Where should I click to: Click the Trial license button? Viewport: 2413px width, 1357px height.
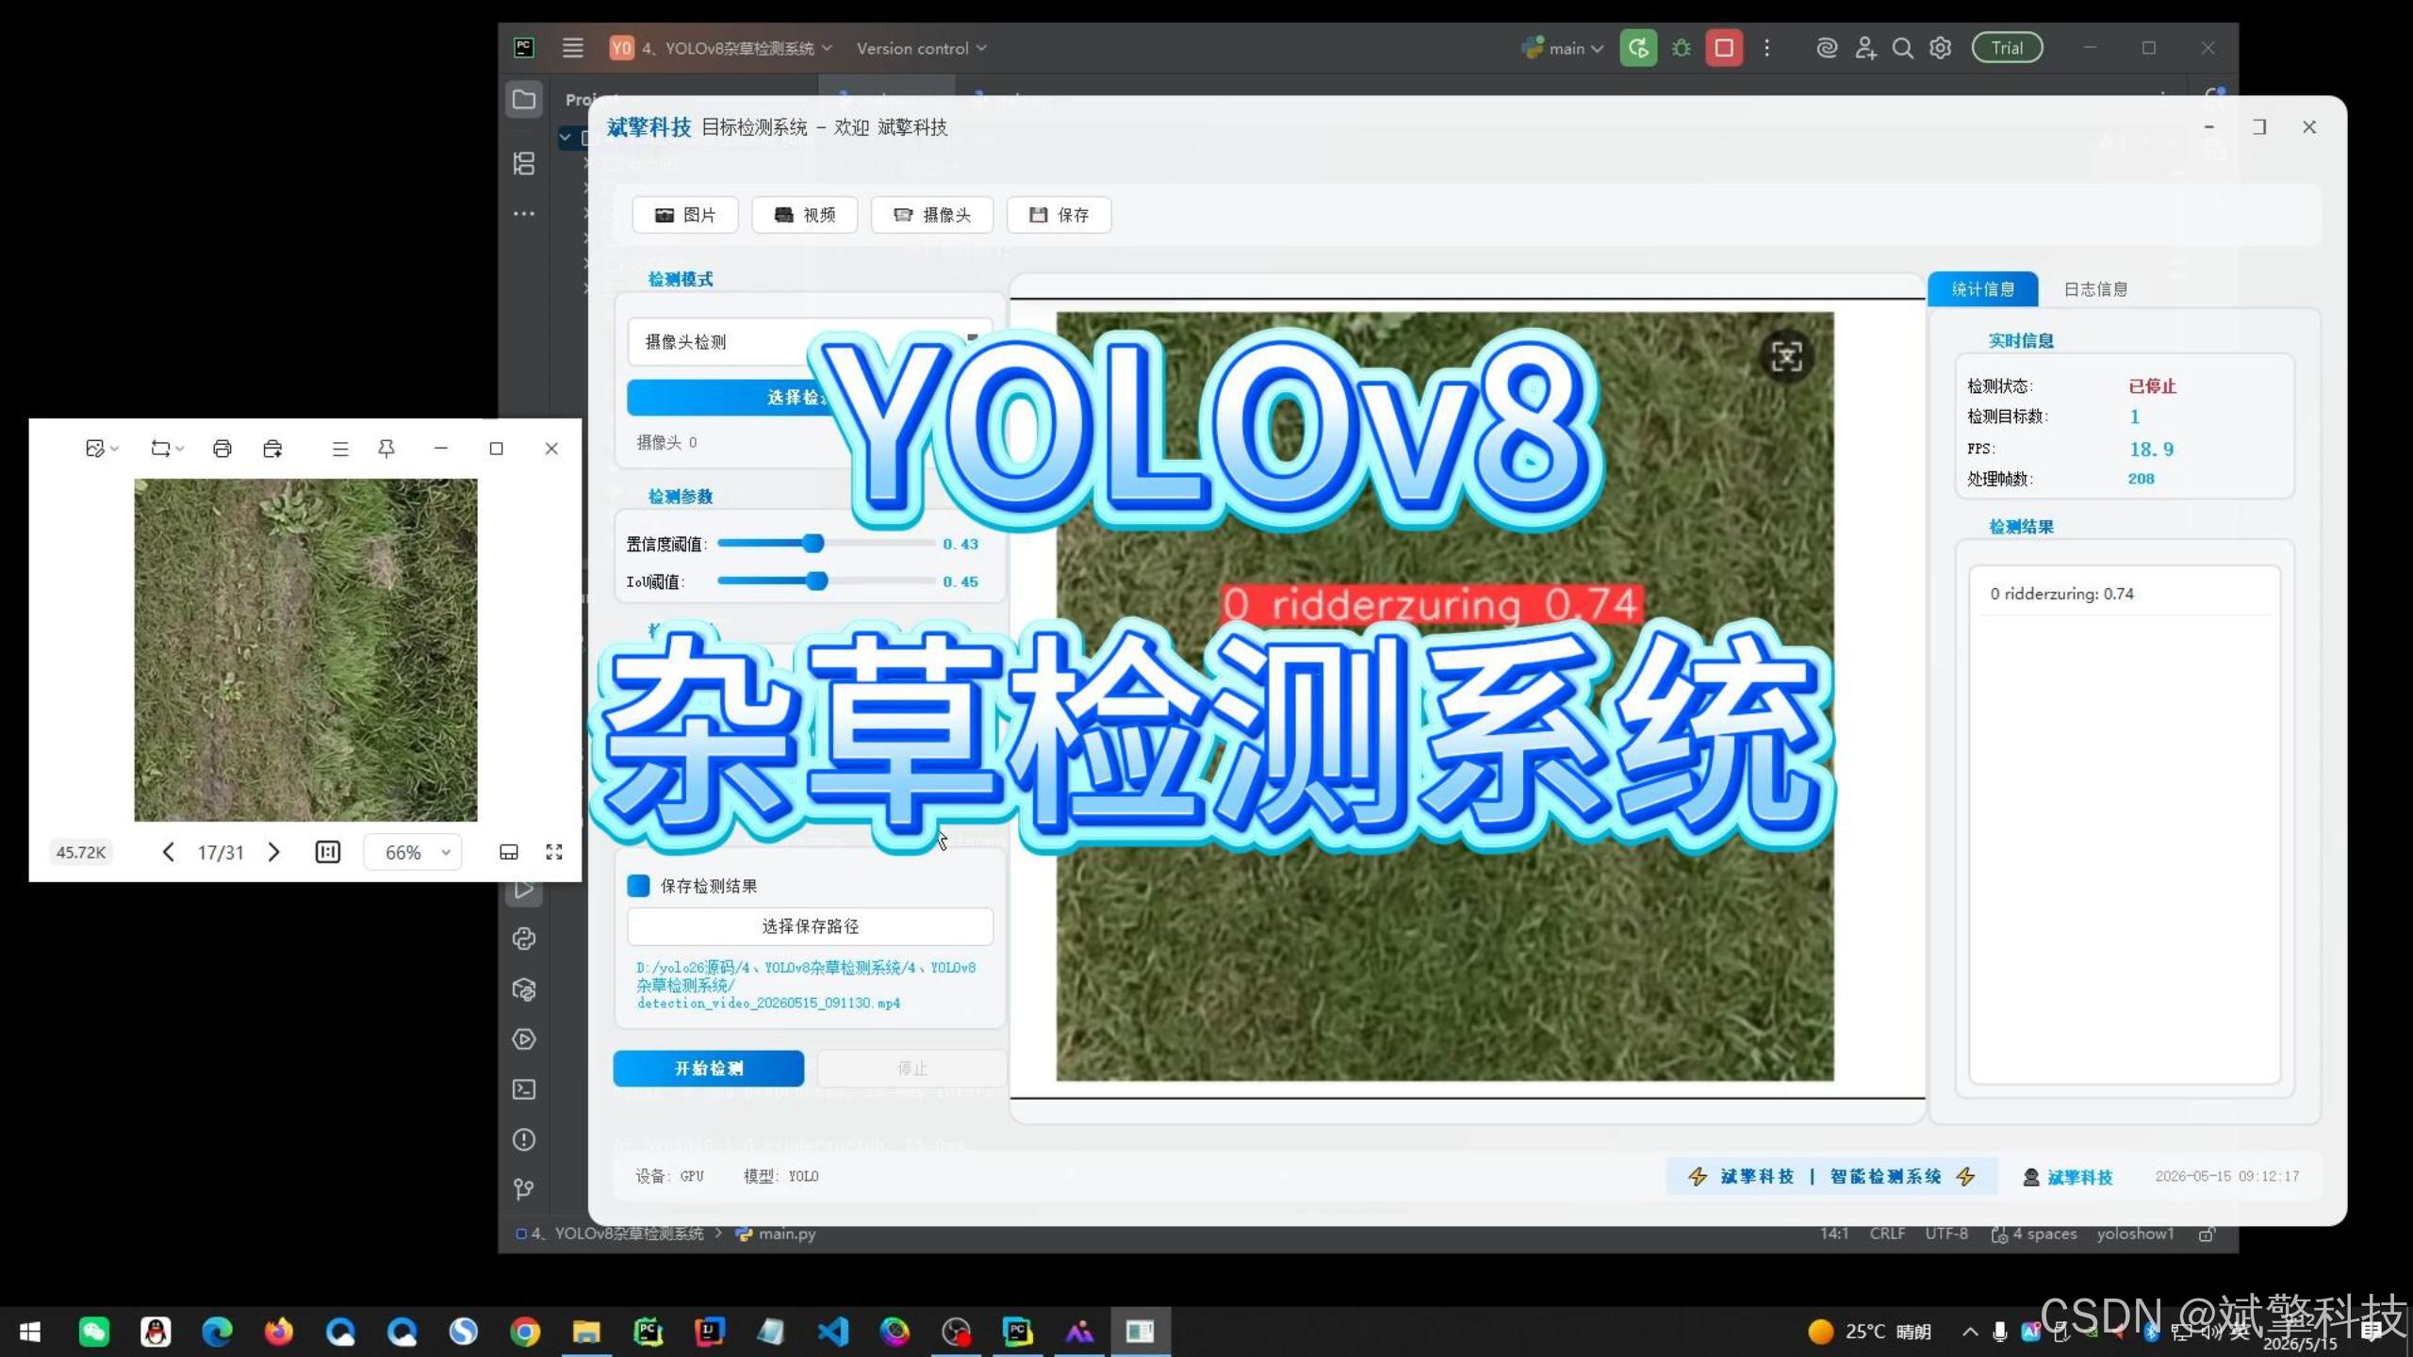tap(2007, 48)
